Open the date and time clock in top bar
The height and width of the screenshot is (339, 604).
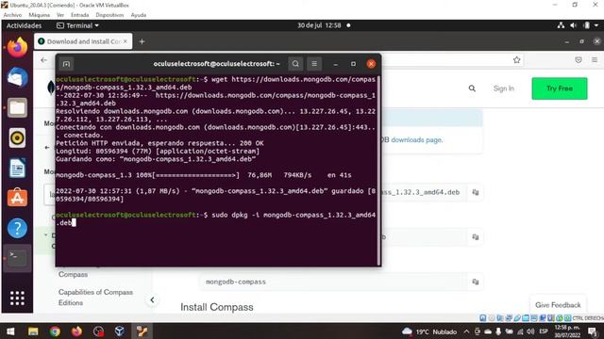(319, 25)
